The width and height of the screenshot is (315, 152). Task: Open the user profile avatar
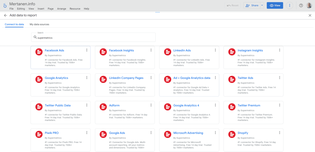click(309, 6)
